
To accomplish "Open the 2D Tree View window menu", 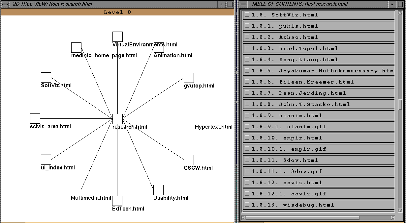I will coord(6,4).
